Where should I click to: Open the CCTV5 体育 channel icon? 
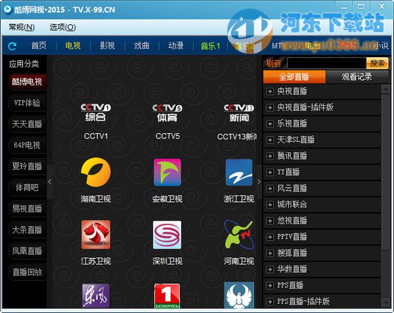tap(167, 112)
